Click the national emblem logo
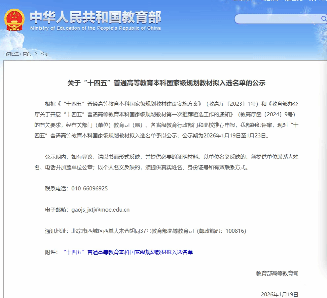The image size is (327, 298). coord(14,20)
